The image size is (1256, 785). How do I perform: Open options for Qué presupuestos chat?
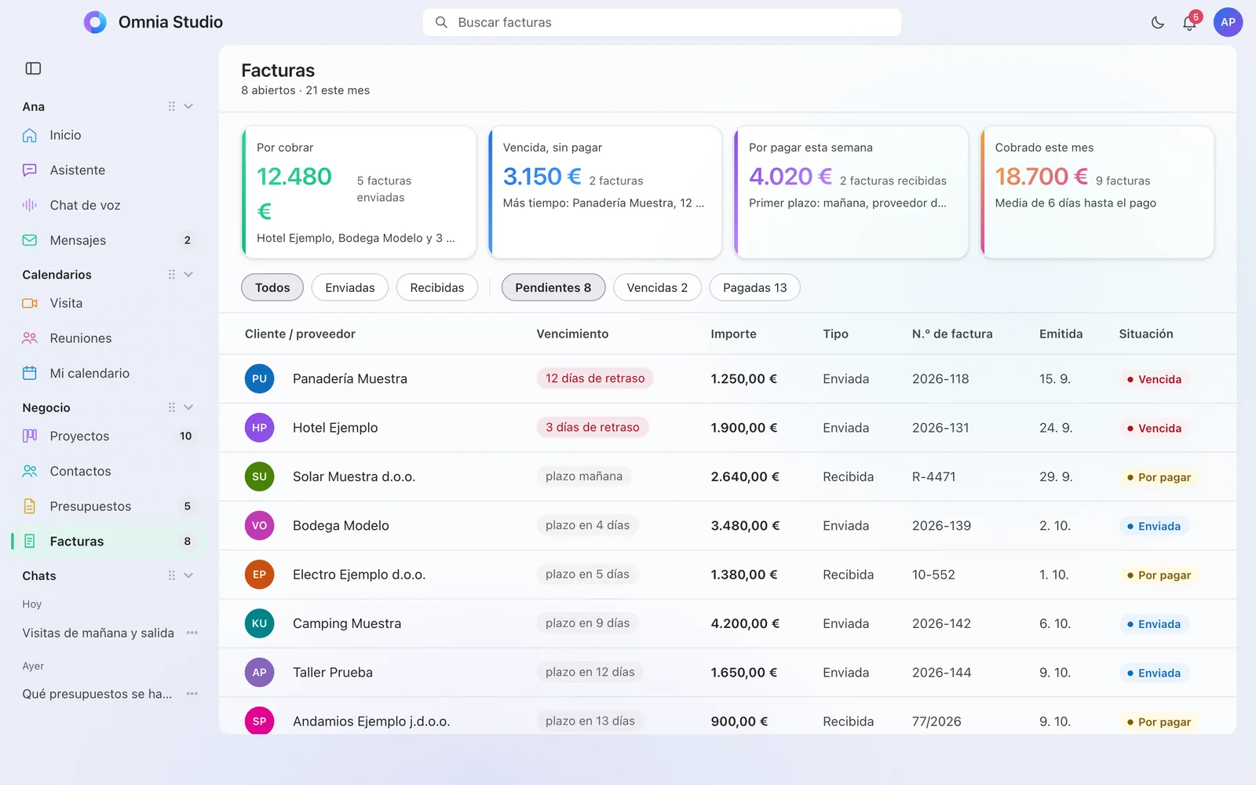click(192, 694)
